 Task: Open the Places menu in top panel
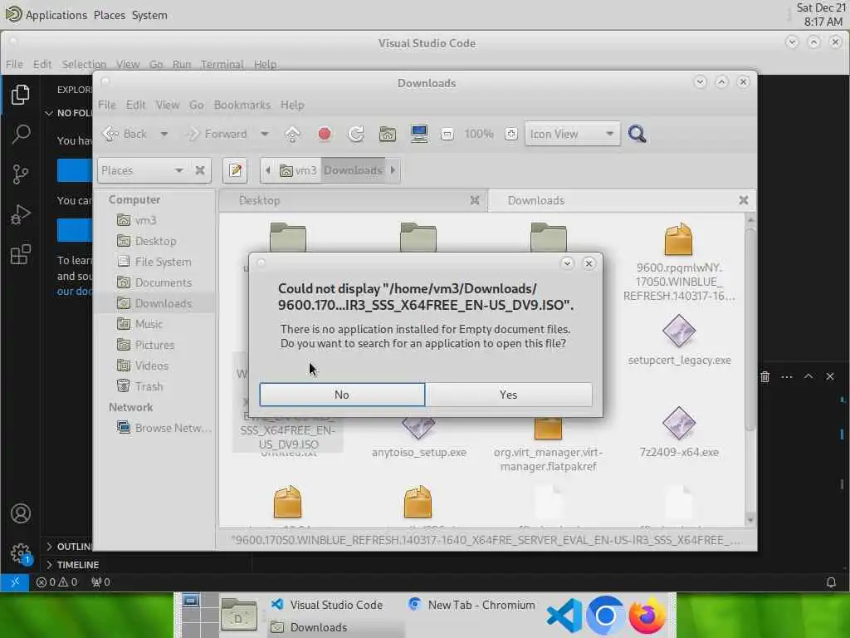pos(110,15)
